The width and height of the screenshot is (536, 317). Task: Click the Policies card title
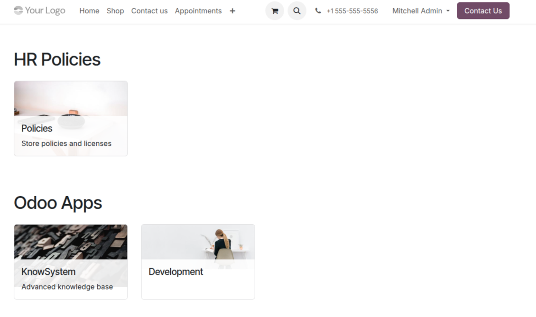(x=37, y=128)
